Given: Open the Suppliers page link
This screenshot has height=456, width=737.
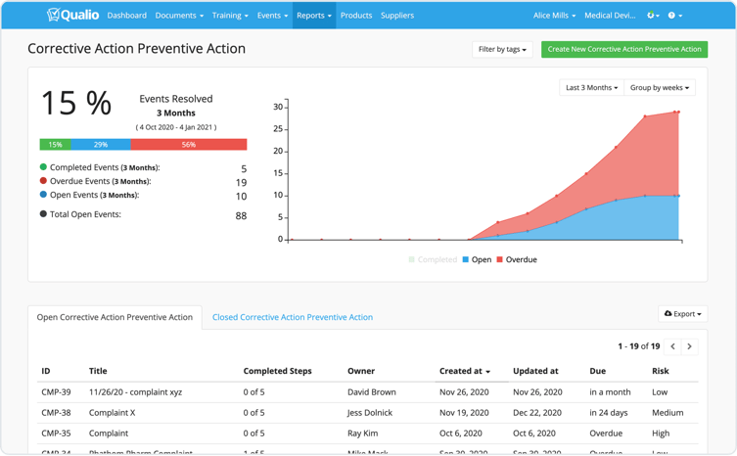Looking at the screenshot, I should 397,16.
